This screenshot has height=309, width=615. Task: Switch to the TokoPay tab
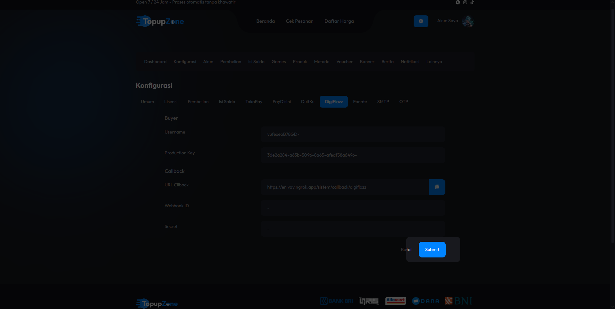[x=254, y=102]
